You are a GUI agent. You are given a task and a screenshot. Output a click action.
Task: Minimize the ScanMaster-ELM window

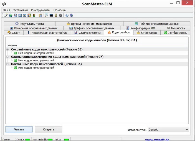coord(172,4)
